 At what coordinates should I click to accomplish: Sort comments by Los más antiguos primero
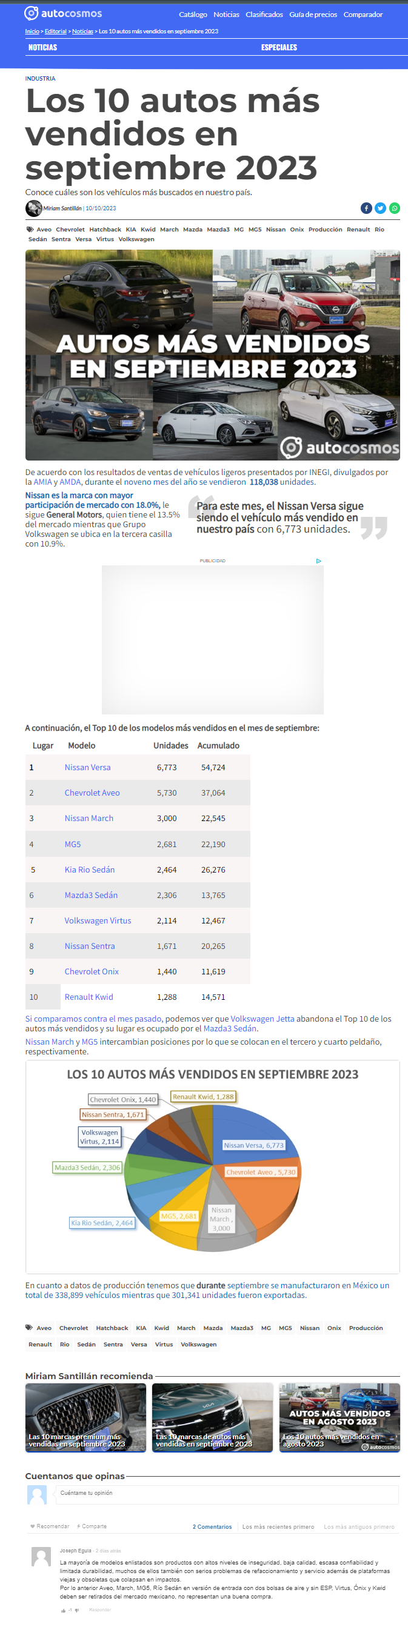coord(360,1527)
